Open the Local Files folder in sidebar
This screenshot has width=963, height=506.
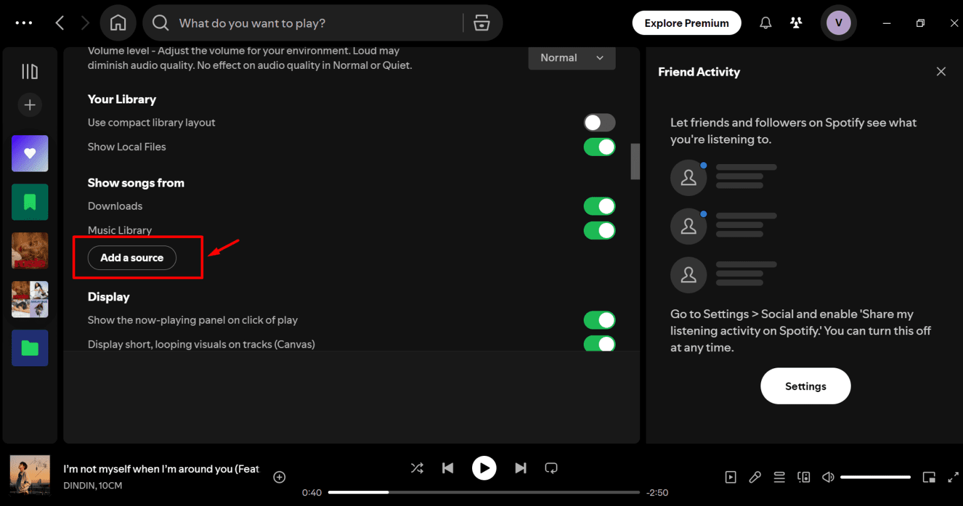click(29, 348)
